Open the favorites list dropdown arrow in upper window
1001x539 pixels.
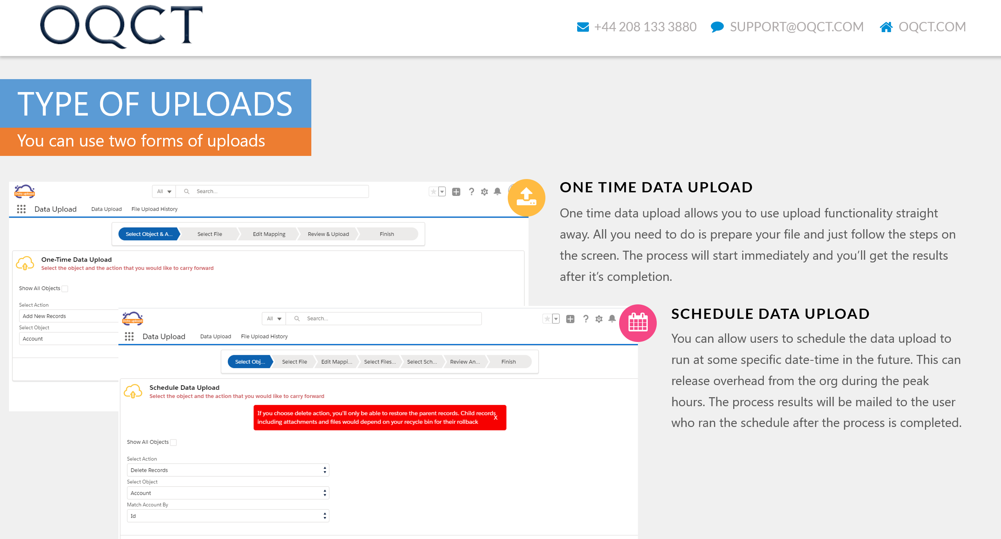(x=442, y=192)
